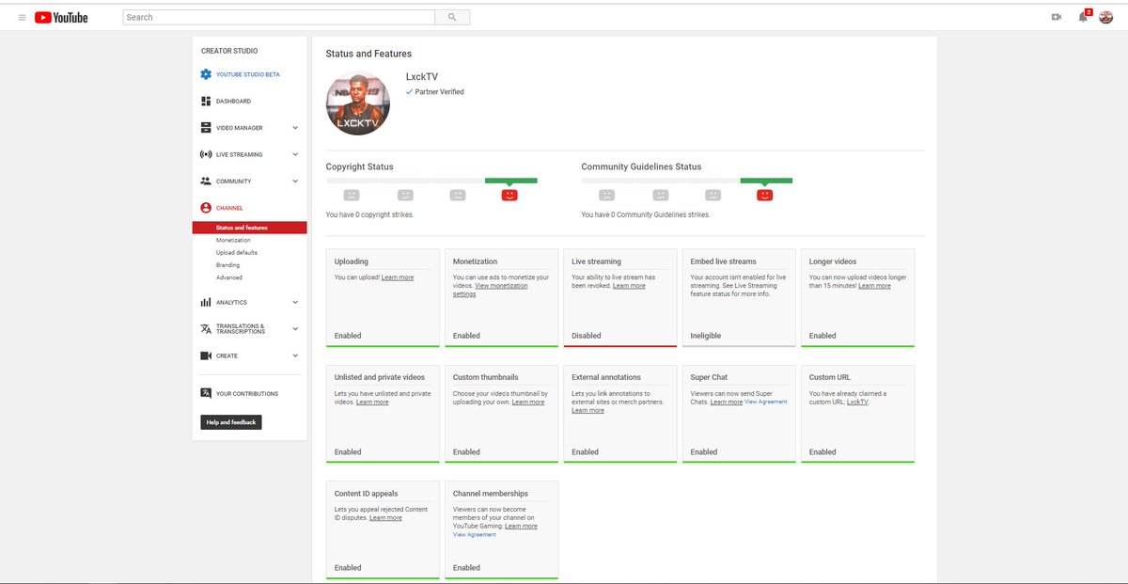Image resolution: width=1128 pixels, height=584 pixels.
Task: Click the first gray copyright strike face
Action: coord(352,195)
